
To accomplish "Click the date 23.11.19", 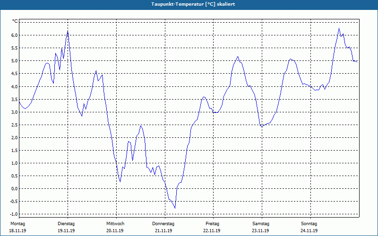I will pyautogui.click(x=260, y=231).
